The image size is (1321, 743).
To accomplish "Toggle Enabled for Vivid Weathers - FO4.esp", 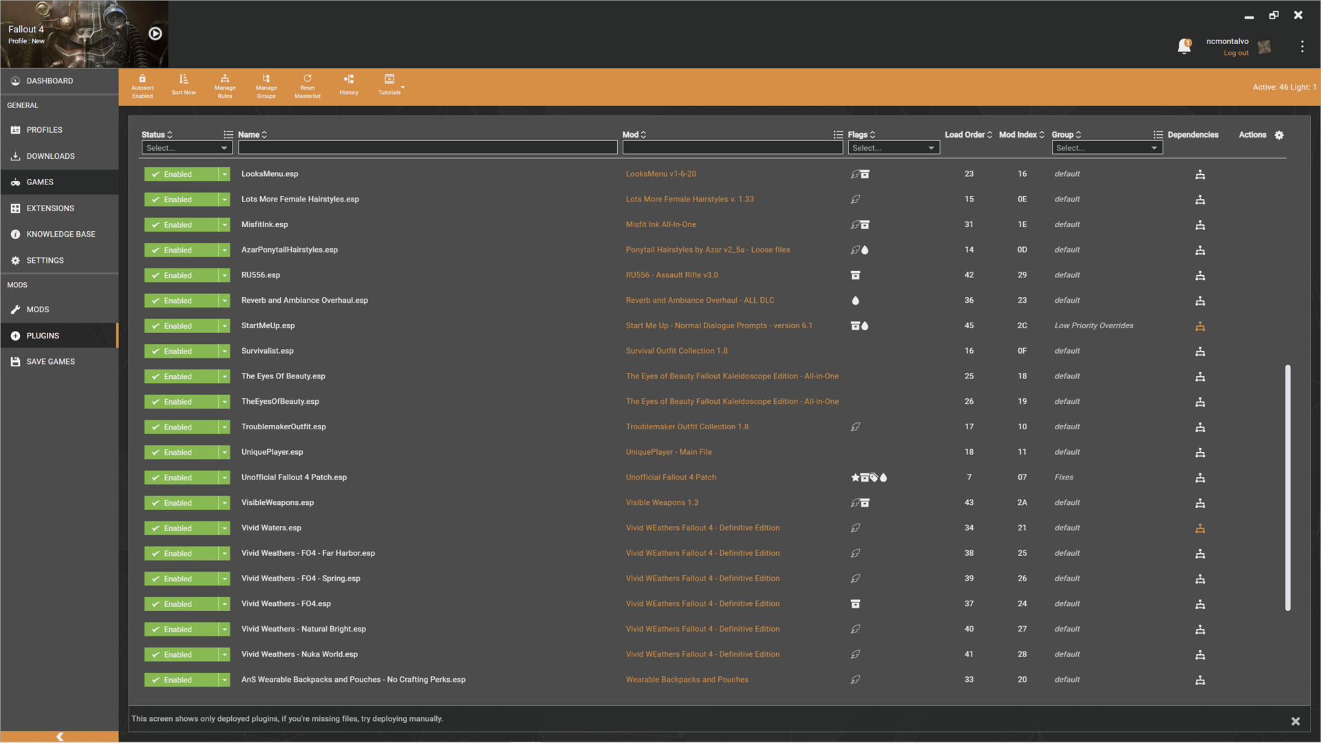I will pos(182,604).
